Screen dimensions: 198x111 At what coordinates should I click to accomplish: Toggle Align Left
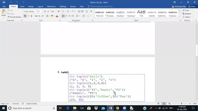click(63, 16)
